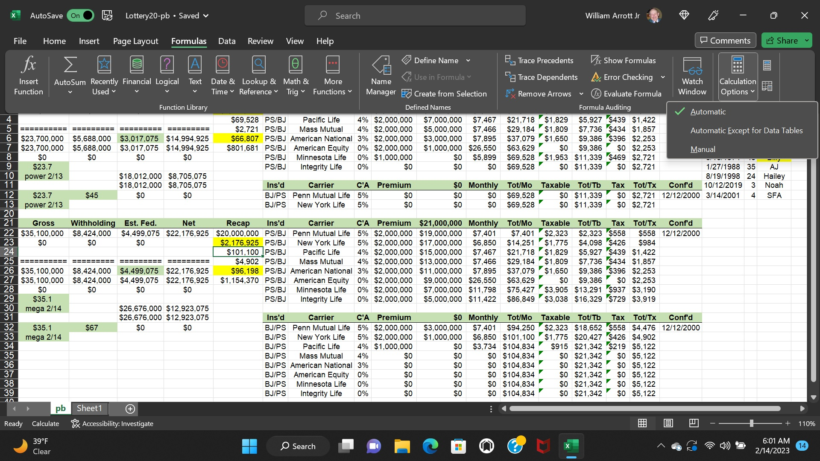Choose Automatic Except for Data Tables
Image resolution: width=820 pixels, height=461 pixels.
[x=746, y=131]
